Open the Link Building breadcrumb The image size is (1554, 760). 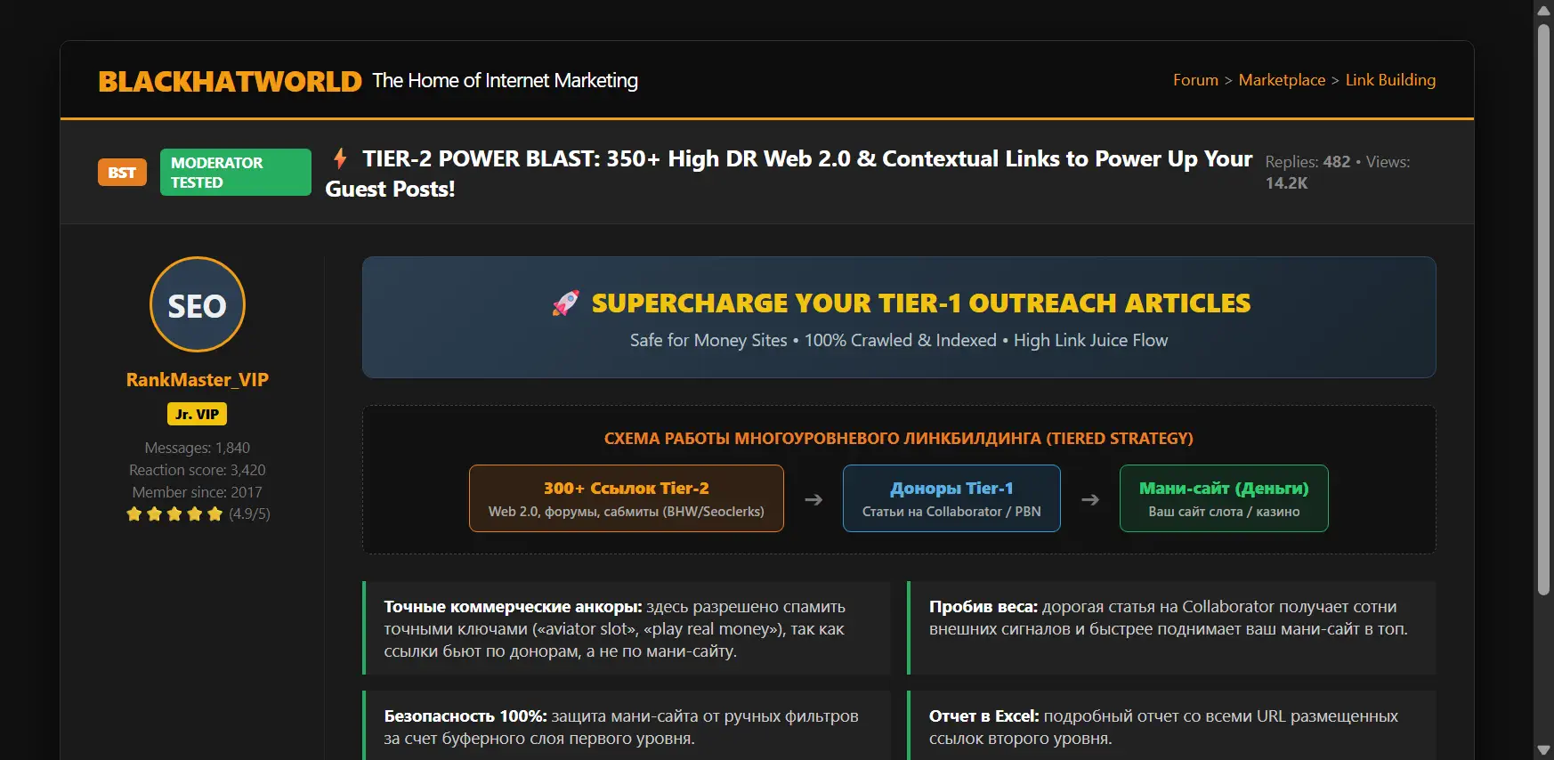1390,80
